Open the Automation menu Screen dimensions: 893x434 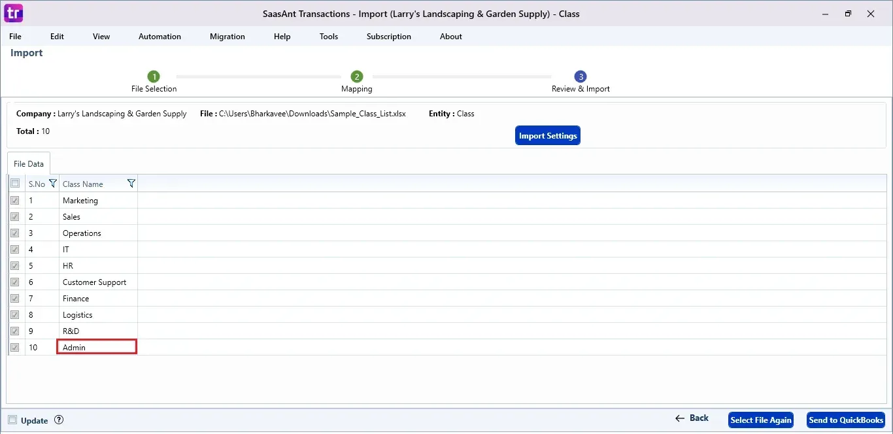(x=160, y=37)
